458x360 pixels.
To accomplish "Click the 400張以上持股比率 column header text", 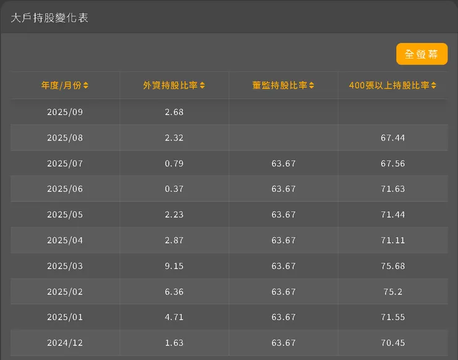I will 389,86.
